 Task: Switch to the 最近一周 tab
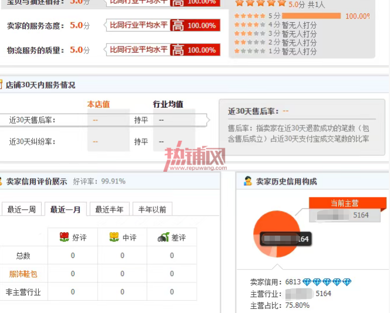[x=21, y=209]
